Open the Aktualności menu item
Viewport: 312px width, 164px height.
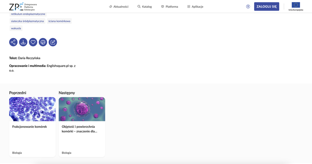tap(119, 7)
